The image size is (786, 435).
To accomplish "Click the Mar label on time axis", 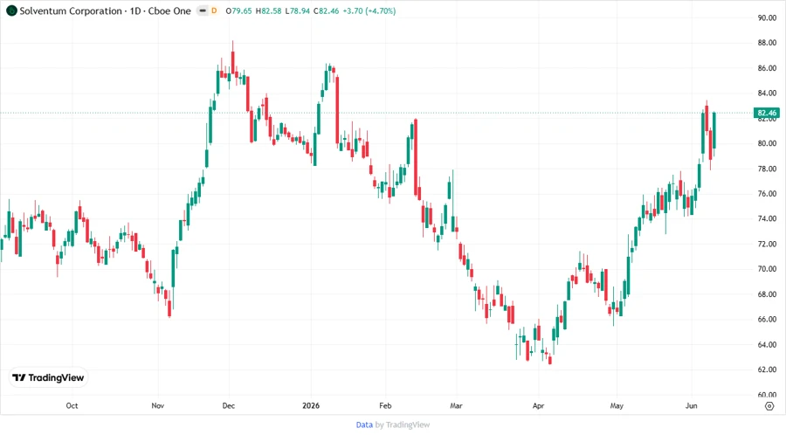I will point(456,405).
